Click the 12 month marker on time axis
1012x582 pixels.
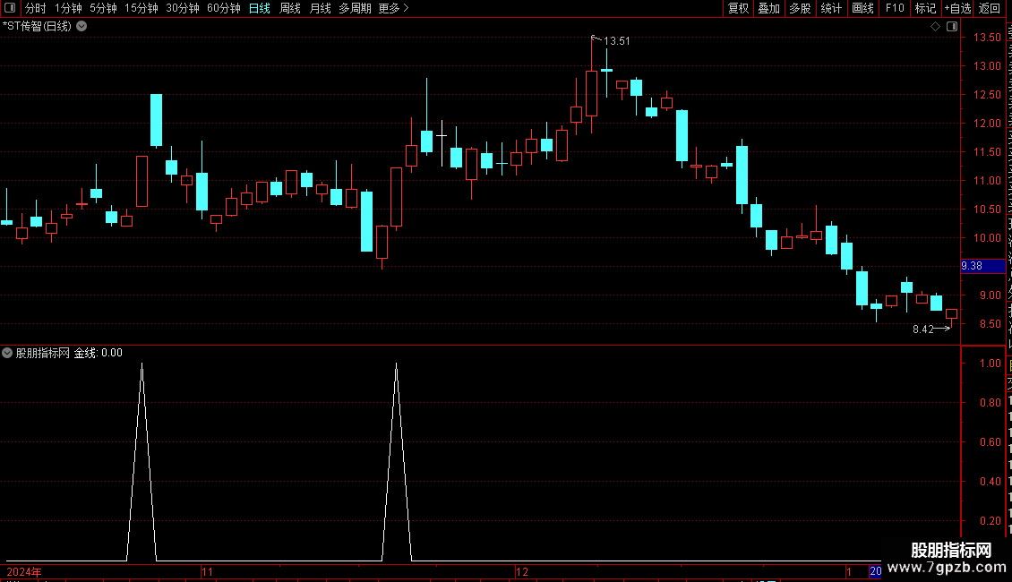[522, 571]
